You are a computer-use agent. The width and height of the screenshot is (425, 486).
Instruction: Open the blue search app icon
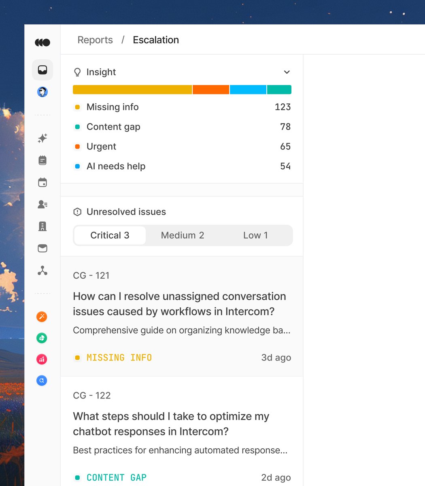point(42,380)
